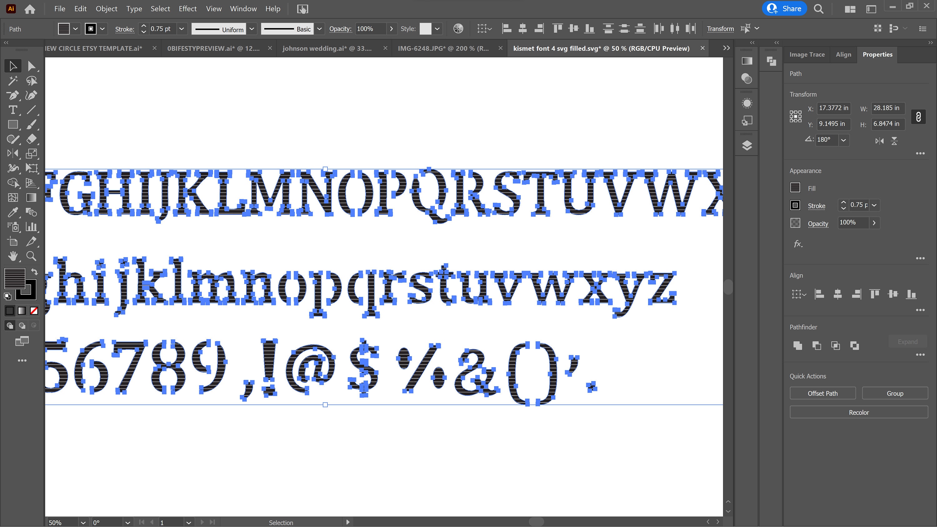Open the stroke weight dropdown
Viewport: 937px width, 527px height.
point(181,29)
